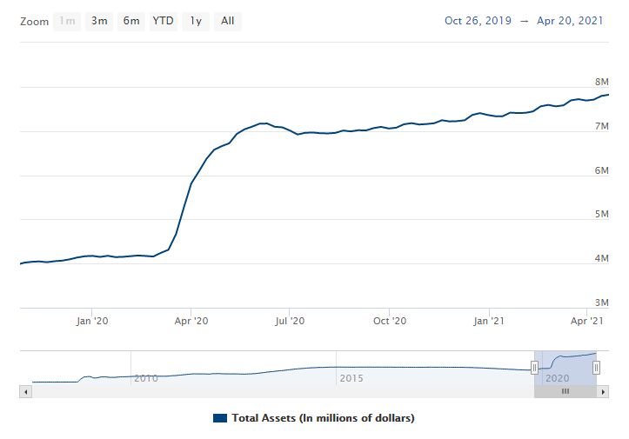Viewport: 629px width, 439px height.
Task: Click the scrollbar left arrow
Action: [25, 391]
